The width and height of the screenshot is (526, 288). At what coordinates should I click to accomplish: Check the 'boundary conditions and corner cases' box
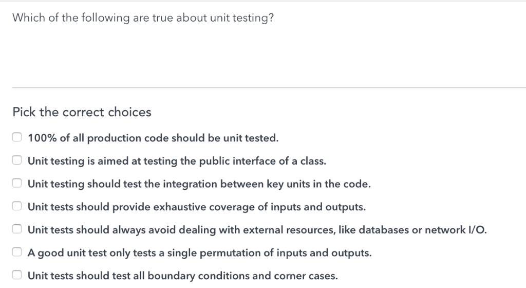click(17, 276)
